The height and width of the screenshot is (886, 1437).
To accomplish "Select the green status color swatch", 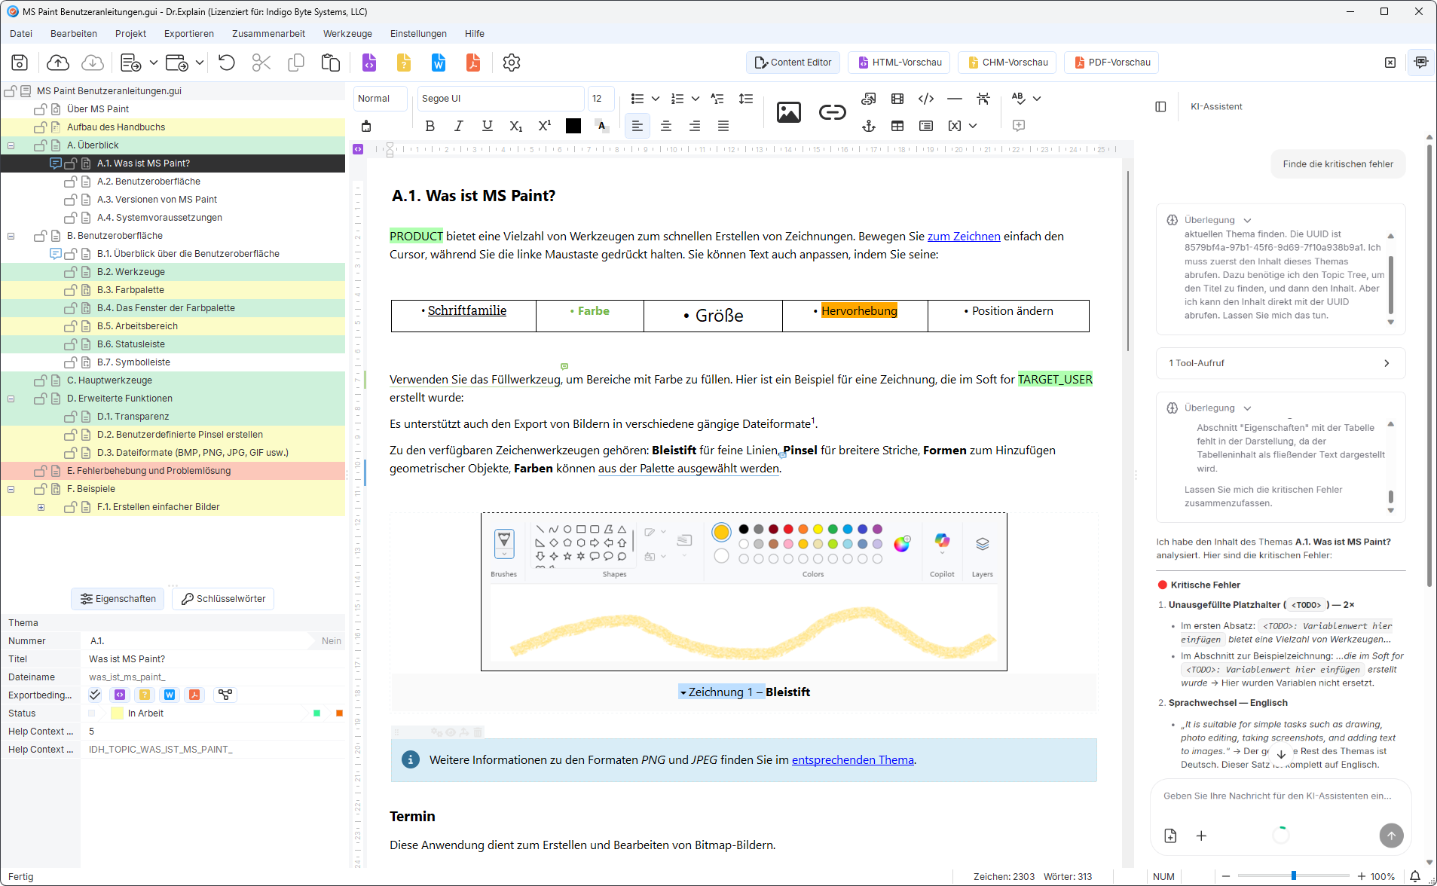I will tap(316, 713).
